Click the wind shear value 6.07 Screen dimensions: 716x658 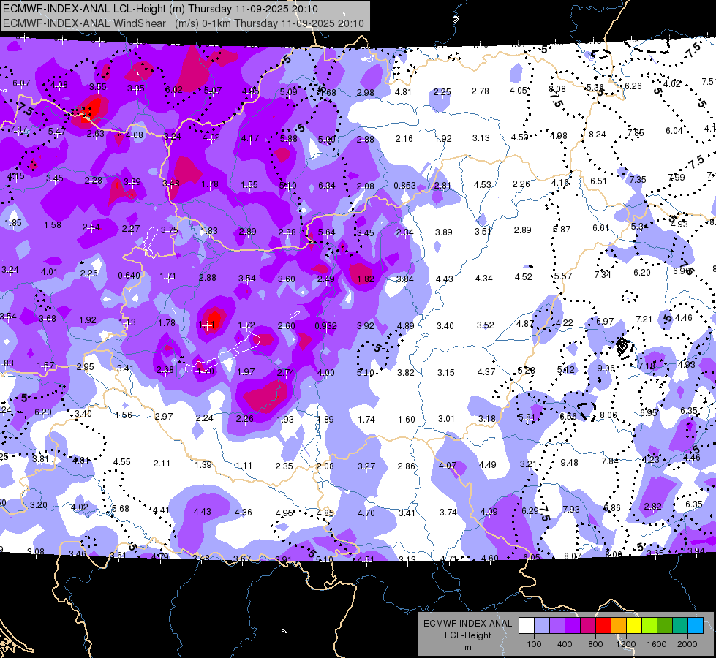[x=21, y=83]
